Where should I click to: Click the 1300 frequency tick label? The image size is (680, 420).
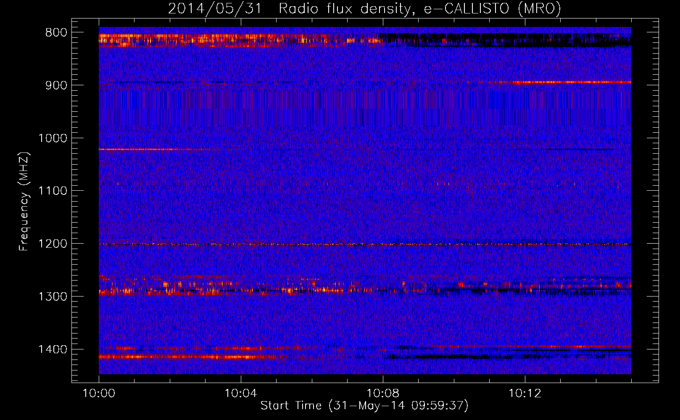53,297
